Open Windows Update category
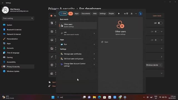 tap(18, 71)
